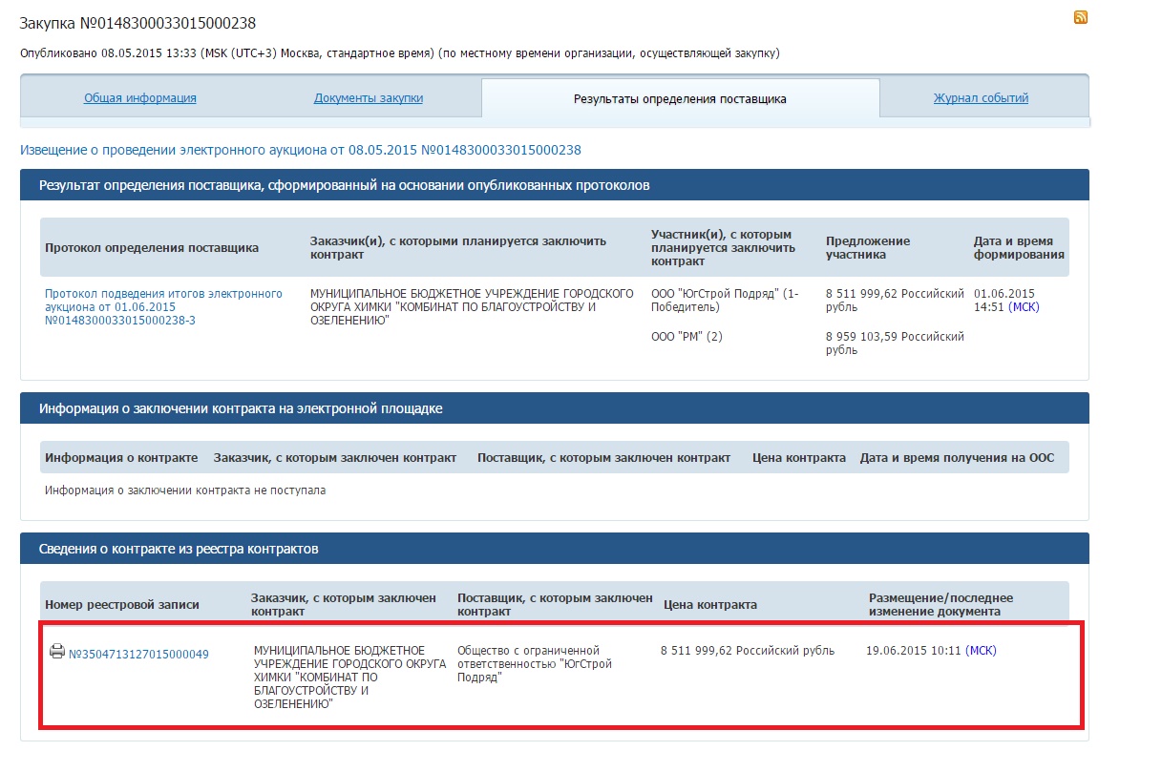Click the text Информация о заключении контракта не поступала

(185, 490)
